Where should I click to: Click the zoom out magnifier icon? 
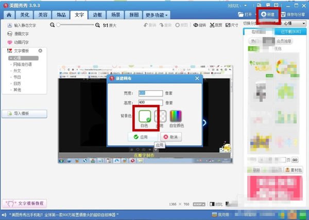tap(52, 25)
